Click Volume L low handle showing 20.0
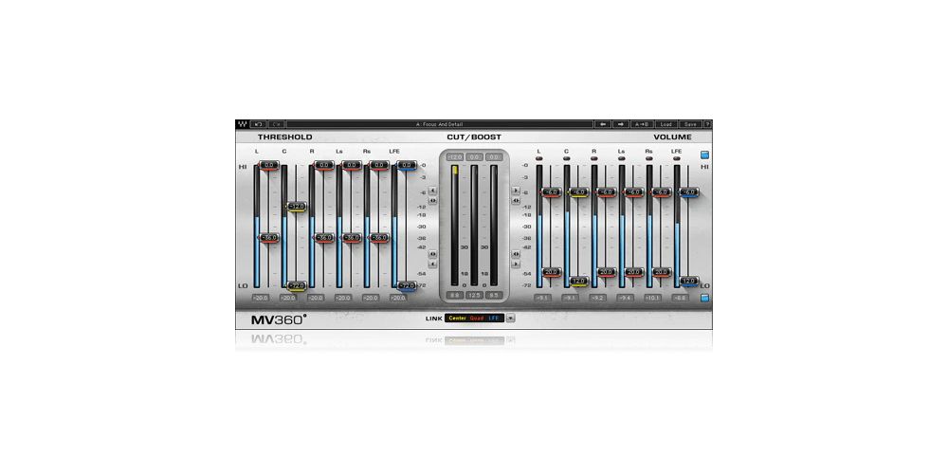 (x=552, y=273)
